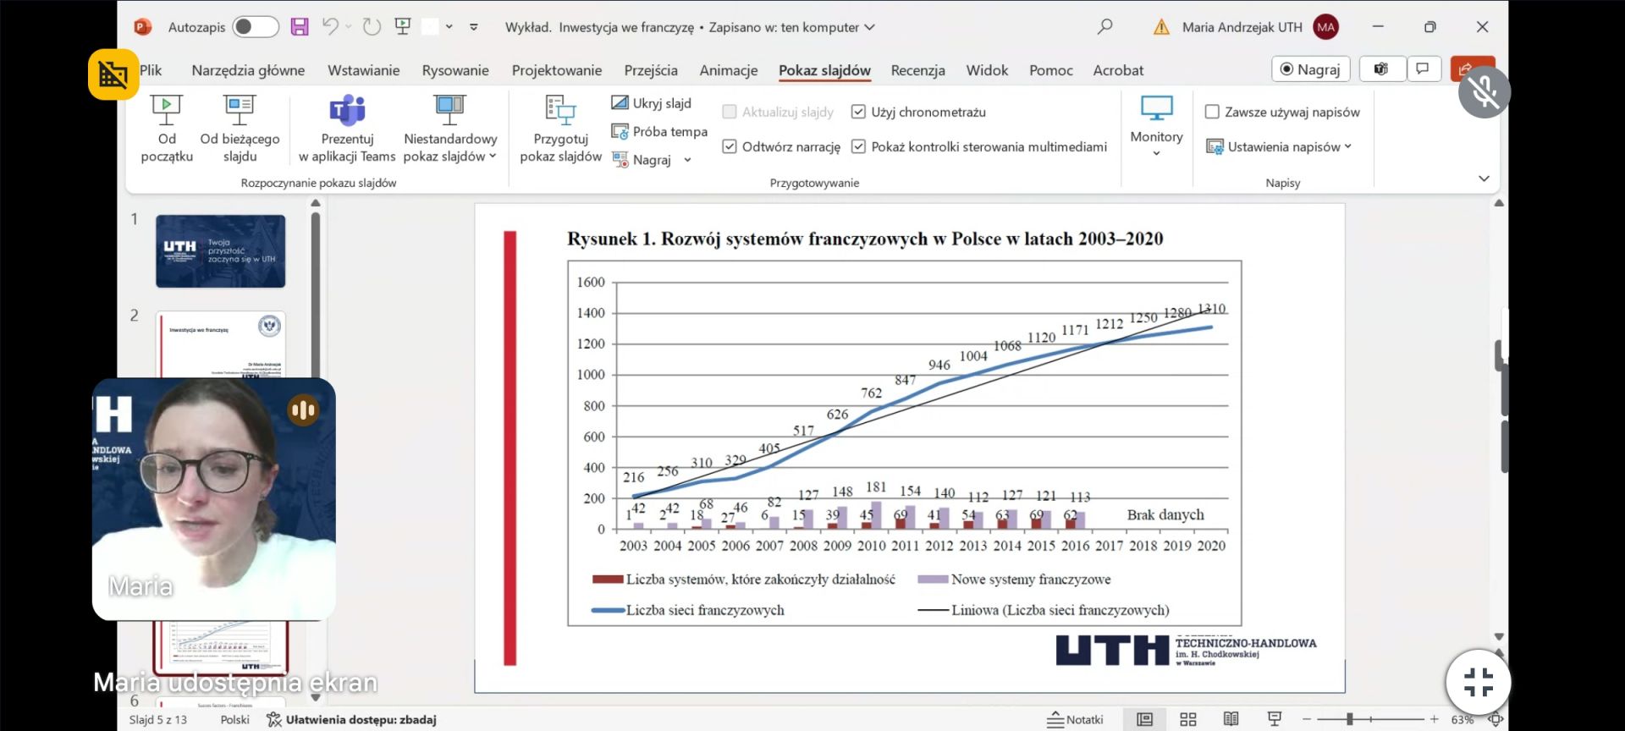
Task: Click the thumbnail panel scroll up arrow
Action: (x=316, y=203)
